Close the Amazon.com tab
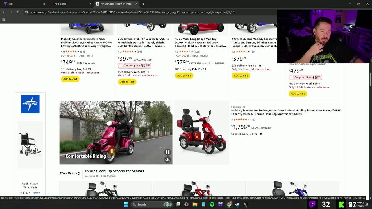372x209 pixels. (136, 4)
